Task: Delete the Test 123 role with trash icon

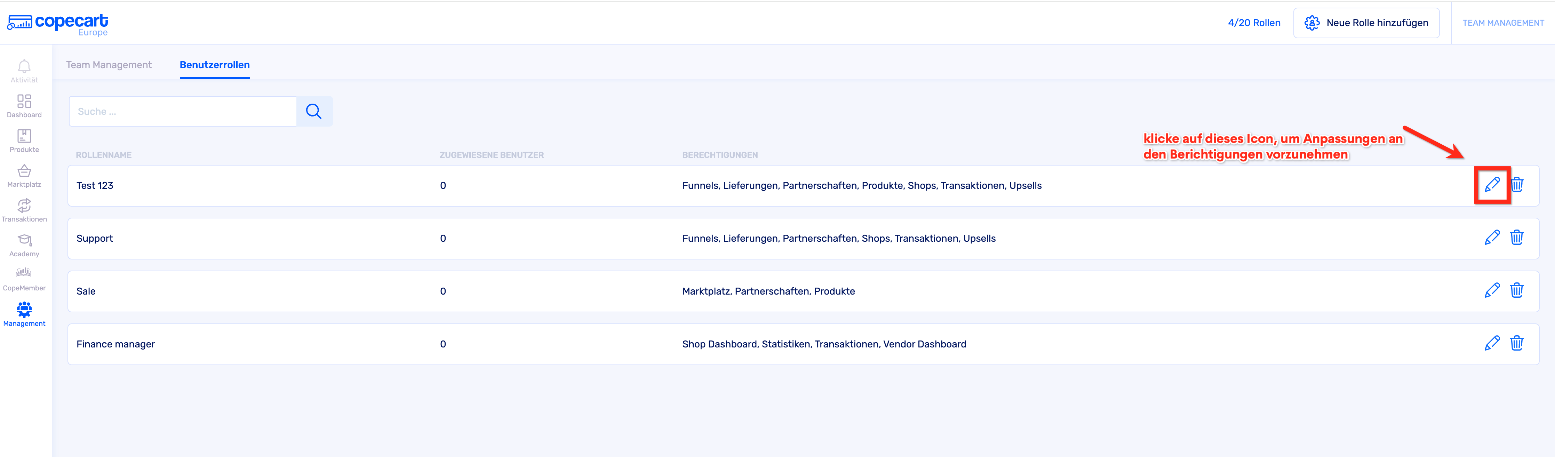Action: point(1517,185)
